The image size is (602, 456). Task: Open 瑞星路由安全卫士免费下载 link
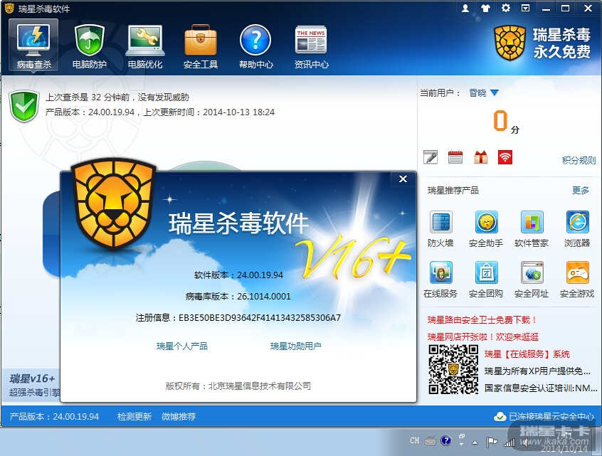pyautogui.click(x=482, y=320)
